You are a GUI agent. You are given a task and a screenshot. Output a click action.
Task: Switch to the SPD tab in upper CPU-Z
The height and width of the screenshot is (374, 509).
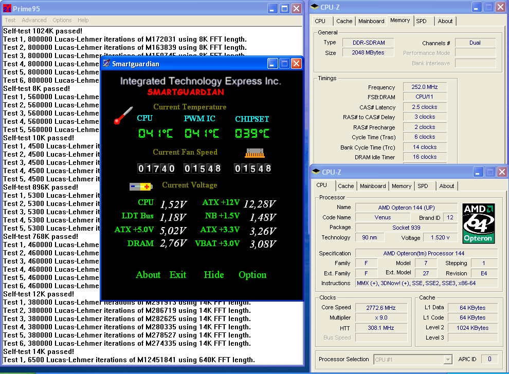pyautogui.click(x=421, y=21)
